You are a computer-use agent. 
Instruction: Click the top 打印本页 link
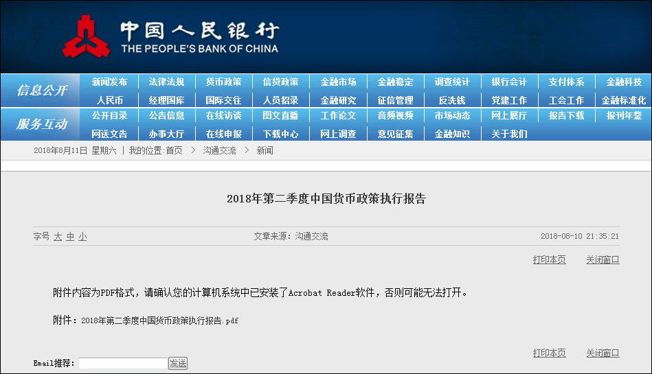click(x=549, y=259)
